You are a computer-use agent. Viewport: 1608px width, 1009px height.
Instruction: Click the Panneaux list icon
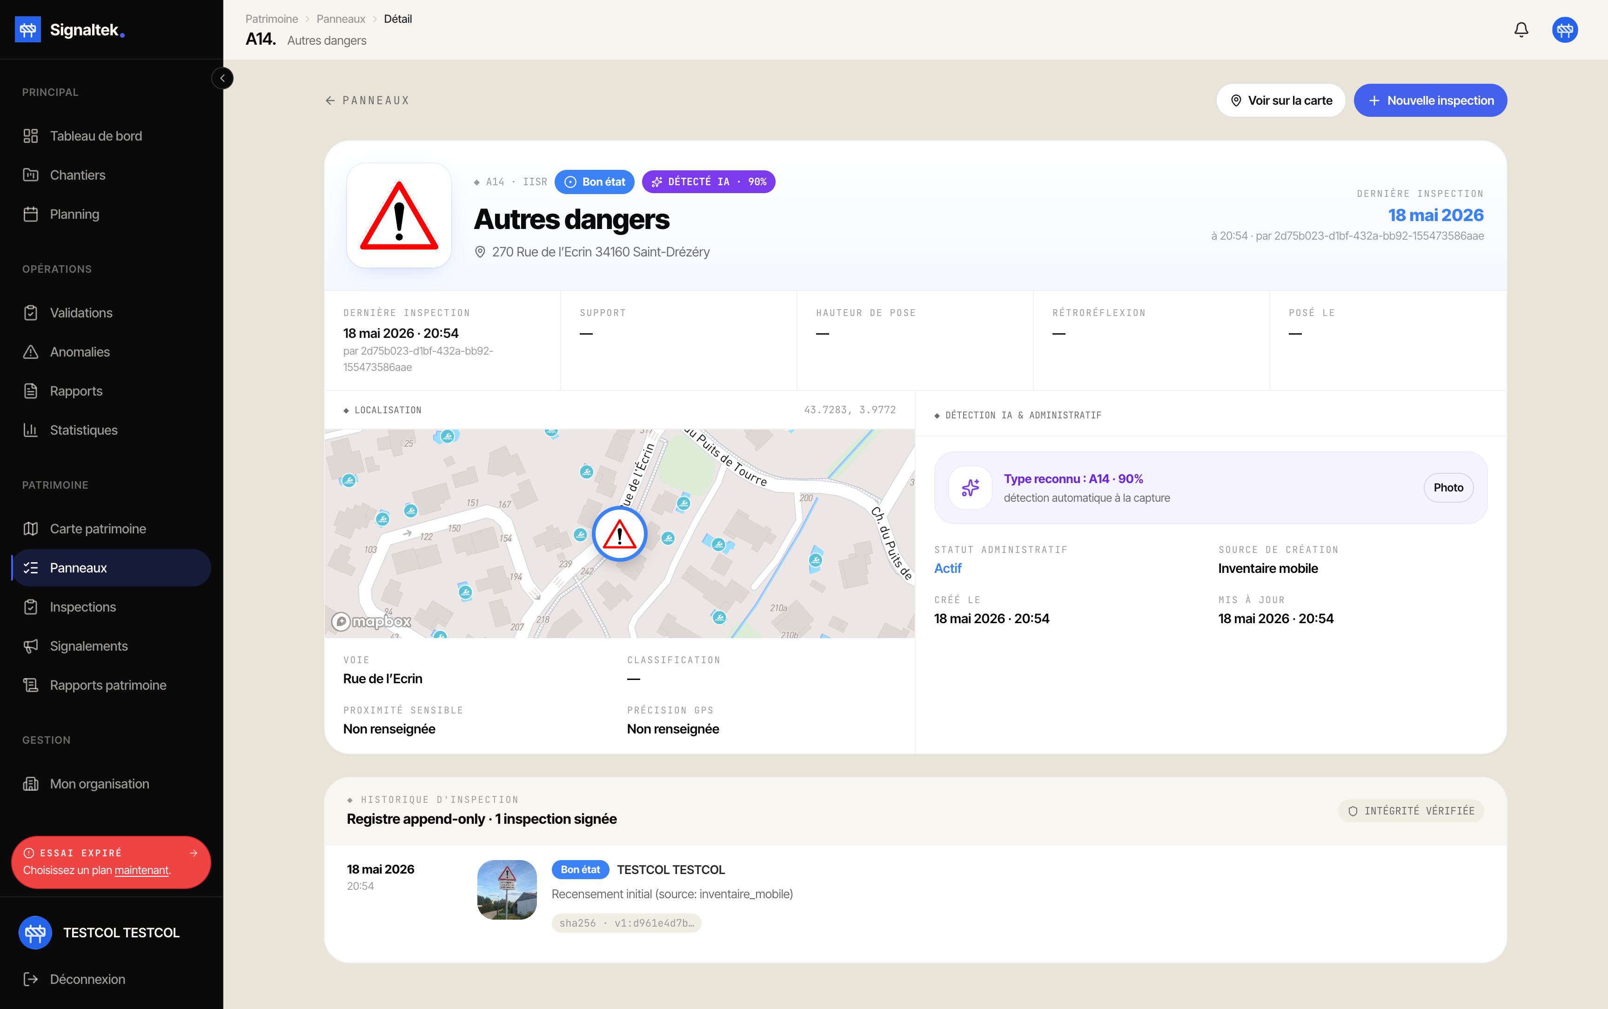tap(31, 568)
